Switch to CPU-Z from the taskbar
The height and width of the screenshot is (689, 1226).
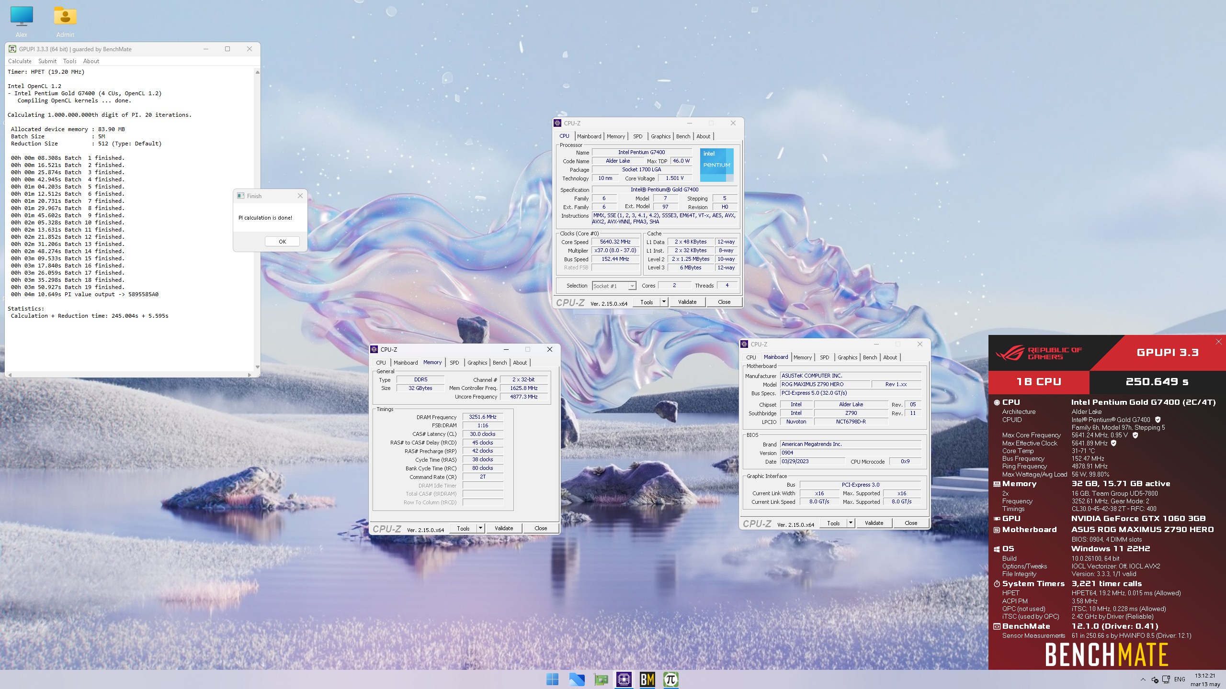[x=624, y=679]
